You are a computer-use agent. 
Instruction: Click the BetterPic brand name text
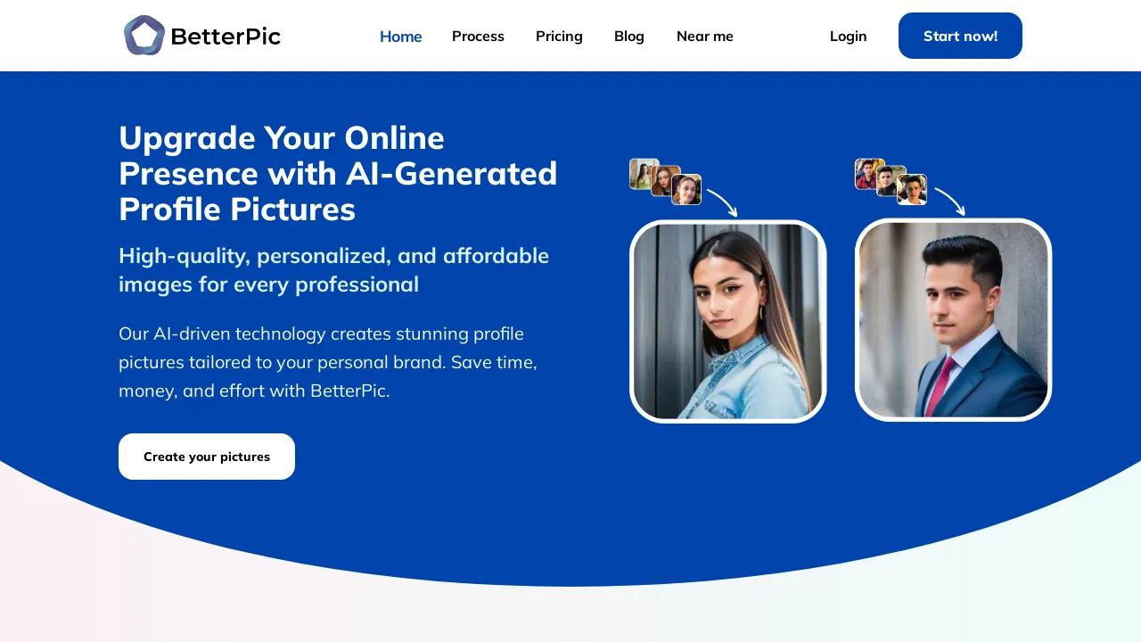point(226,37)
